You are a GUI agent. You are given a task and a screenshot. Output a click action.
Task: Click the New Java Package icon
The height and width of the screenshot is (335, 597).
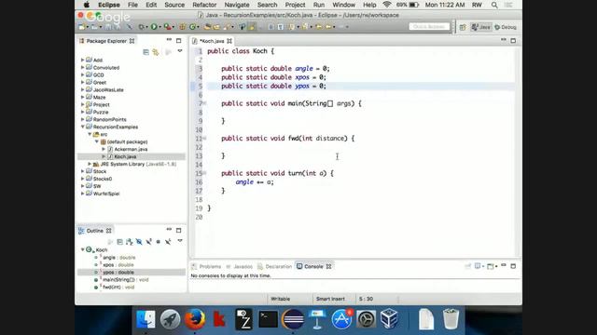pyautogui.click(x=182, y=27)
